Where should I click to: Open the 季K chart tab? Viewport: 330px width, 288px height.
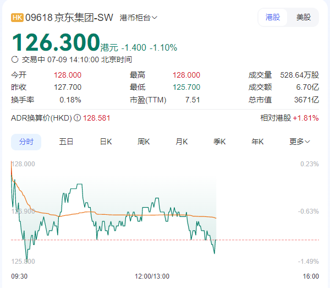[x=219, y=142]
